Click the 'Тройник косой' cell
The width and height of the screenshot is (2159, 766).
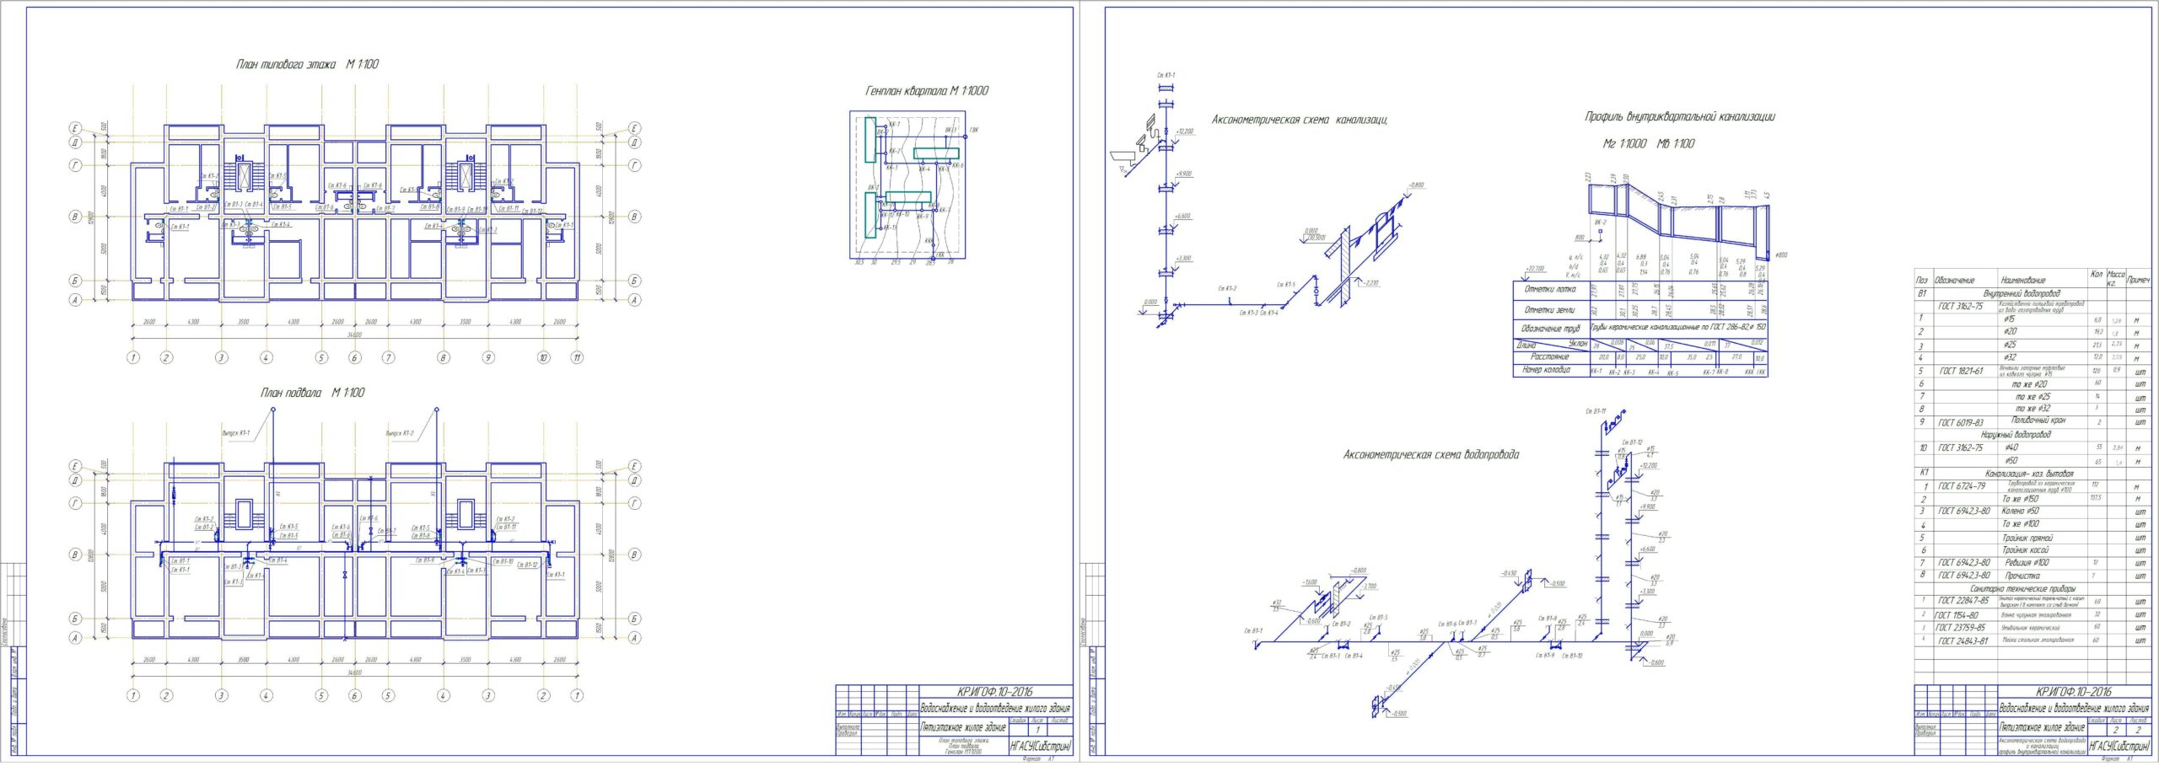(2024, 550)
